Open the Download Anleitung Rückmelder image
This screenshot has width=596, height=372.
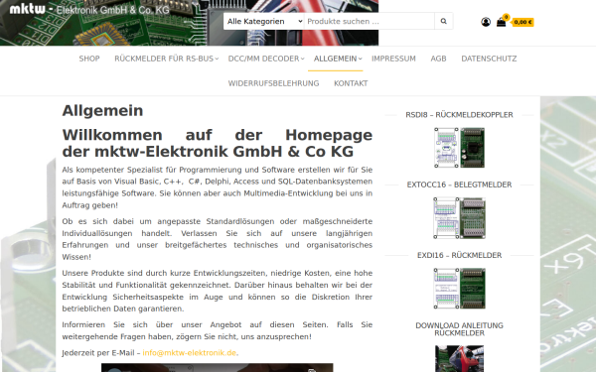(459, 358)
